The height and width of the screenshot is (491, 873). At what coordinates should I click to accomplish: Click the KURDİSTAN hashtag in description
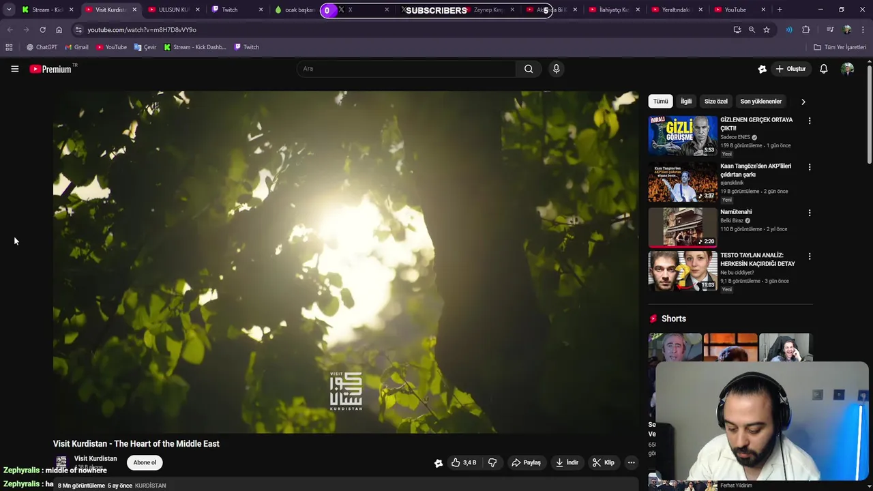coord(151,486)
